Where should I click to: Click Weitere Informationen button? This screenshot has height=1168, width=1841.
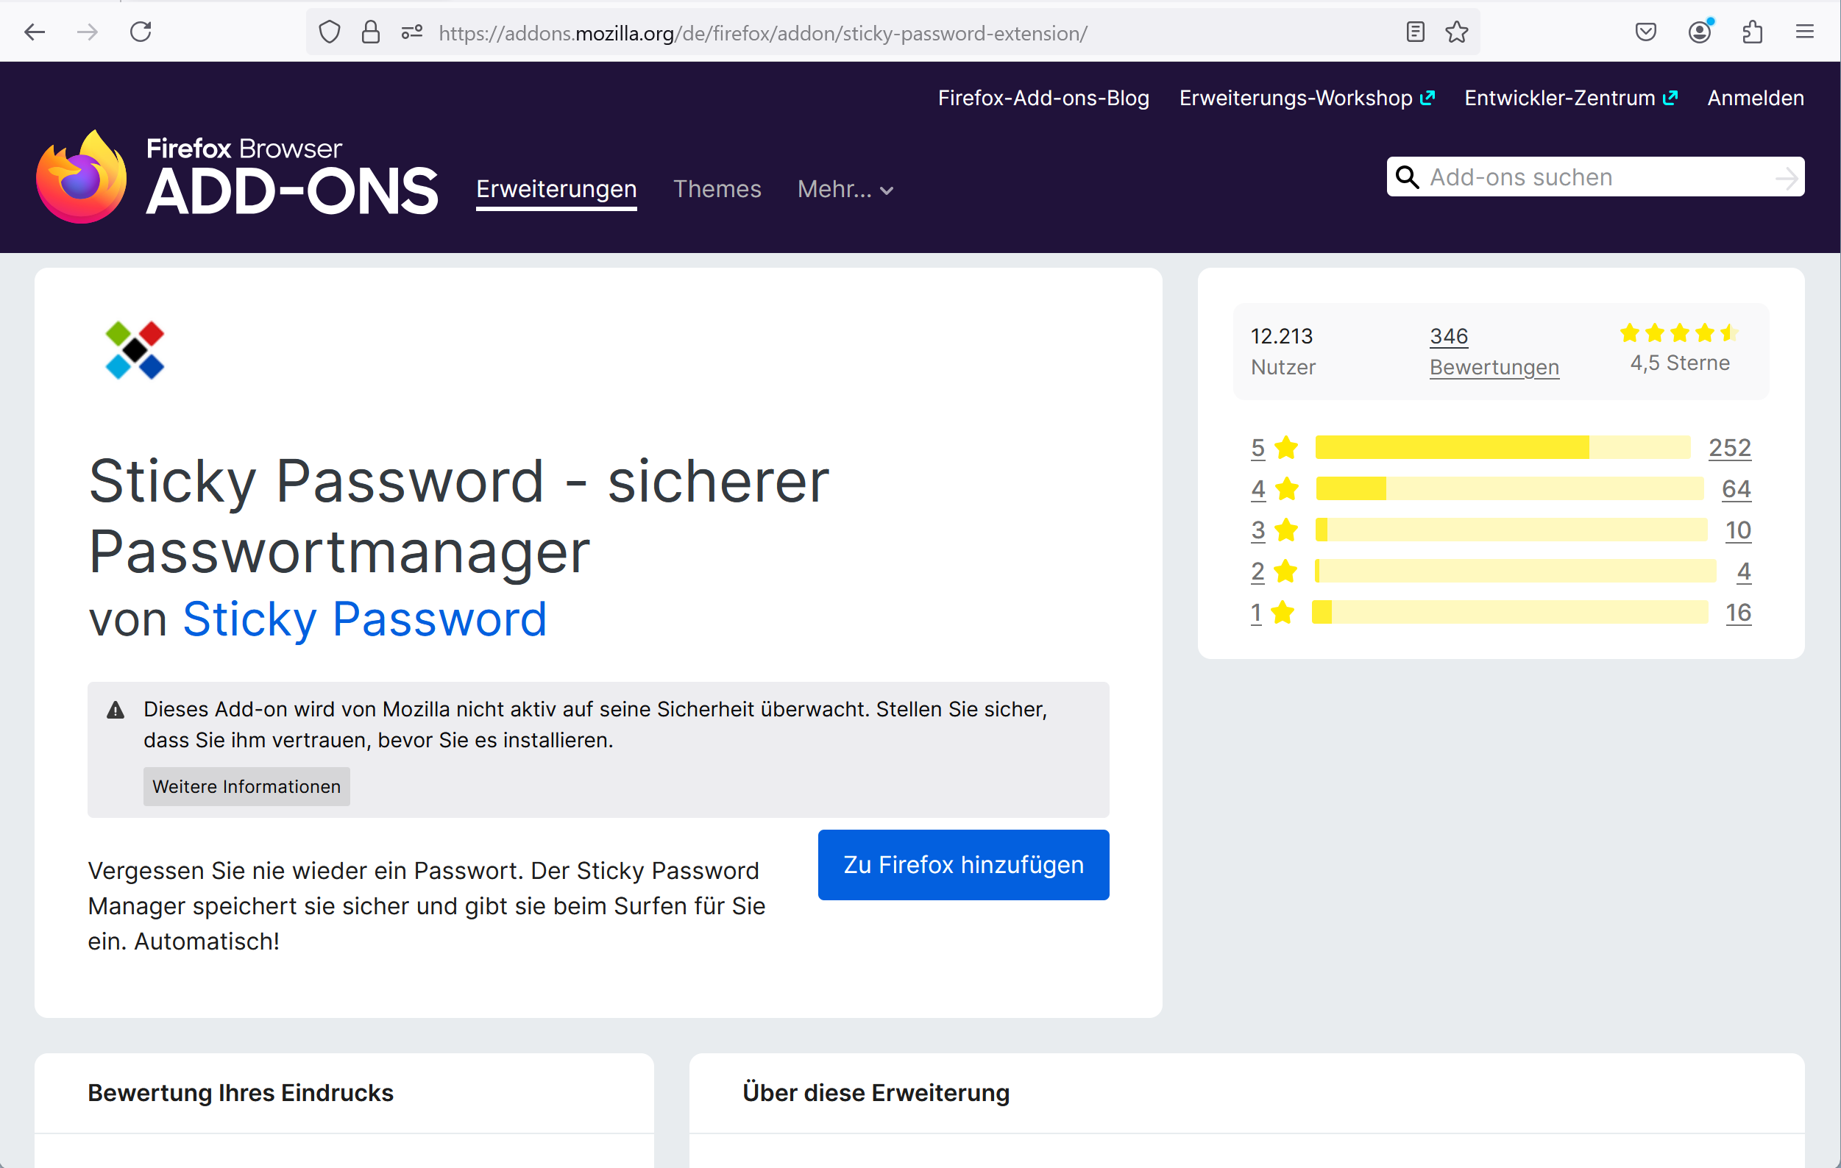(x=246, y=786)
